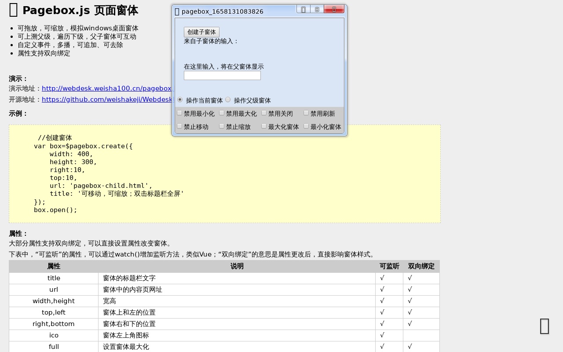
Task: Click the 属性支持双向绑定 bullet item
Action: pos(44,53)
